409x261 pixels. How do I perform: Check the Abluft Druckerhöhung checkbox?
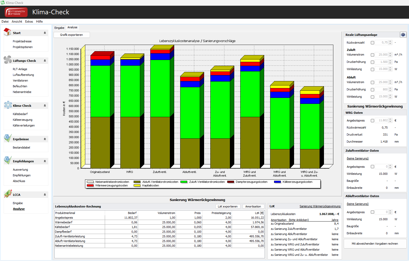pos(372,90)
